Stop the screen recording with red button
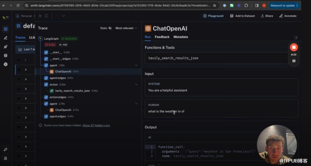Viewport: 311px width, 166px height. [x=294, y=47]
